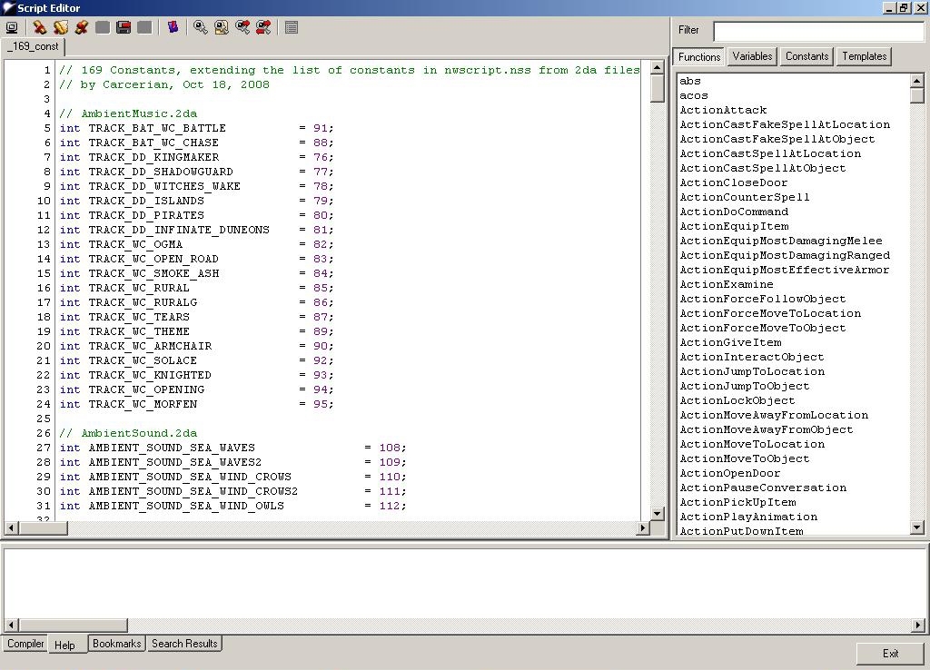Click the plain magnifying glass find icon
Image resolution: width=930 pixels, height=670 pixels.
pyautogui.click(x=200, y=28)
